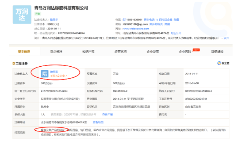
Task: Open the 更多电话(1) link
Action: (151, 20)
